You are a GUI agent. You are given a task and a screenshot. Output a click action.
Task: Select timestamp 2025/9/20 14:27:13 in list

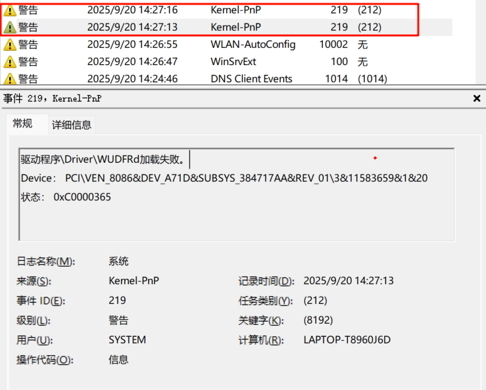tap(132, 27)
